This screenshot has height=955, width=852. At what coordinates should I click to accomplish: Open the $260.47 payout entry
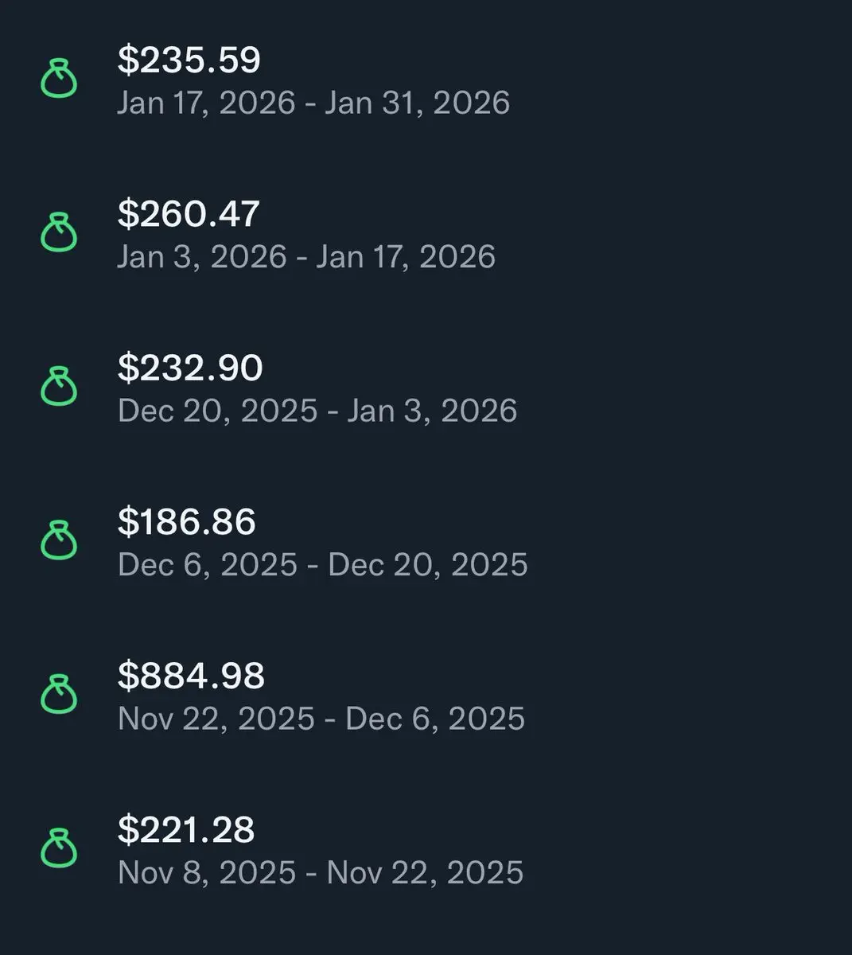point(189,214)
